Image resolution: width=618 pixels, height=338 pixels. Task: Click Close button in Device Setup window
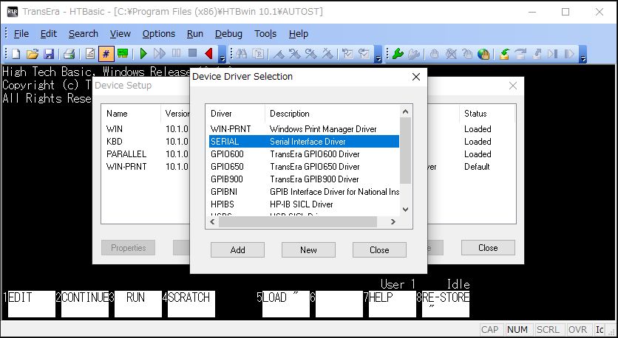click(x=488, y=247)
